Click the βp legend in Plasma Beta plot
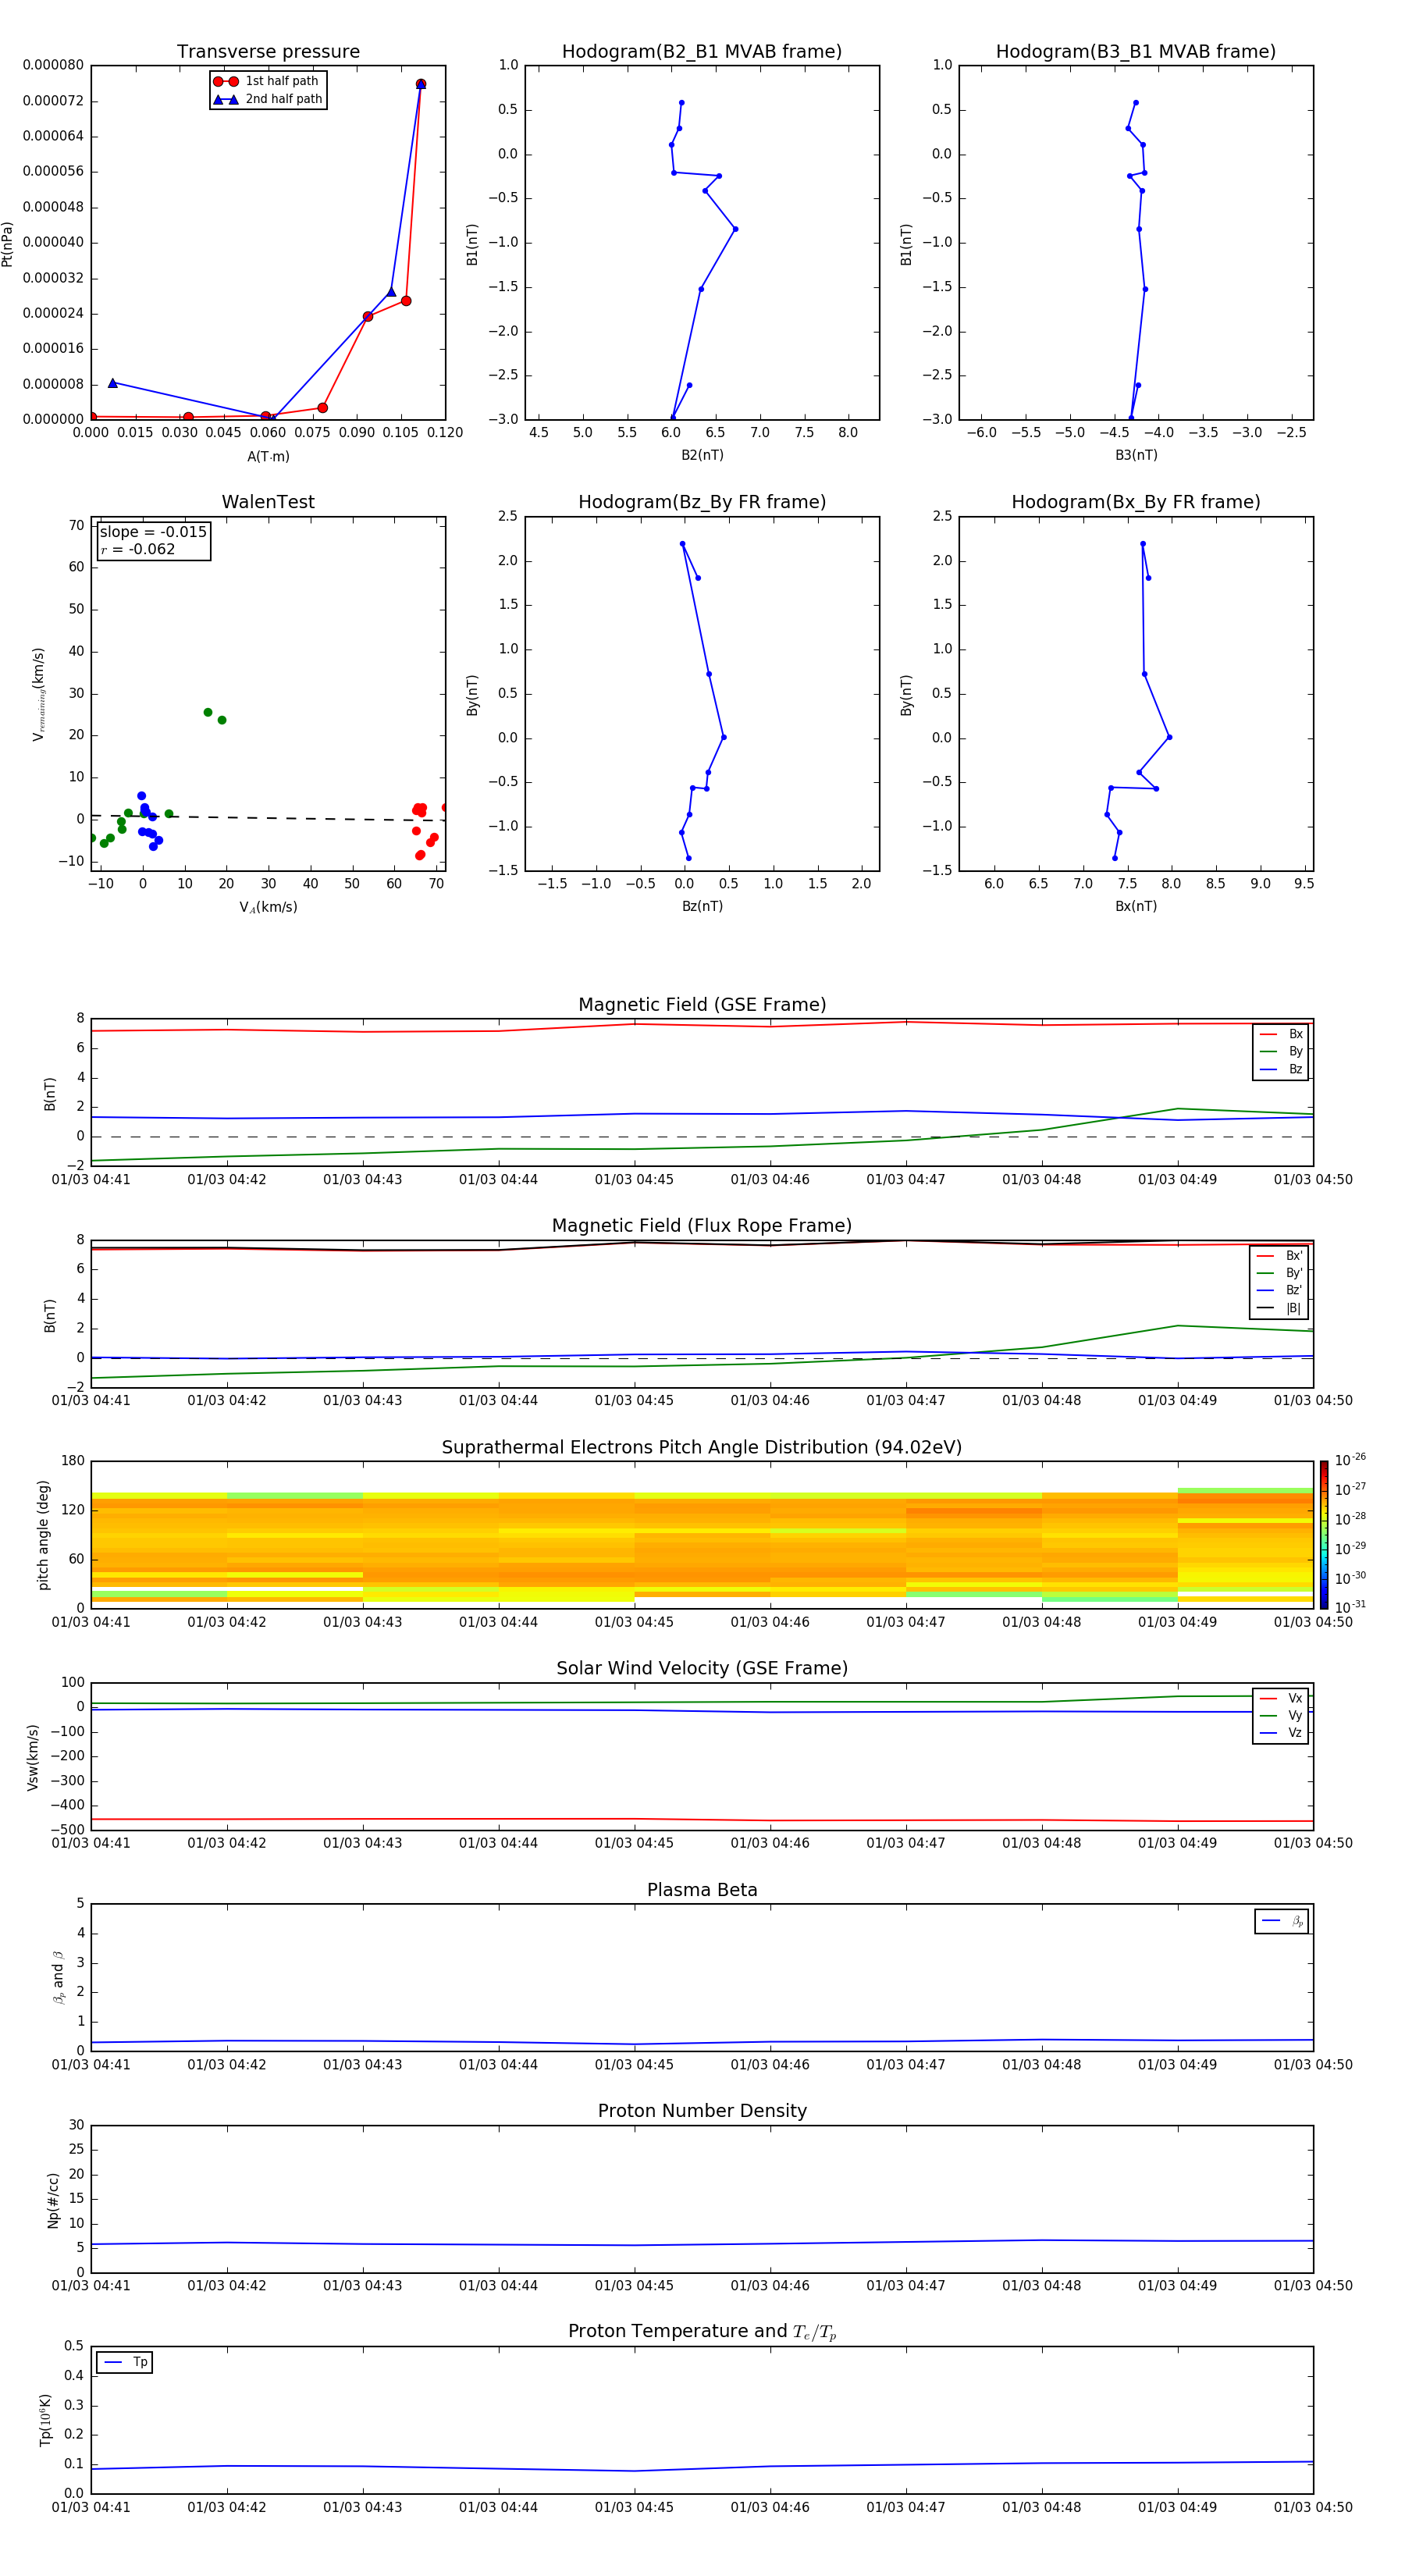Image resolution: width=1405 pixels, height=2576 pixels. pos(1282,1921)
